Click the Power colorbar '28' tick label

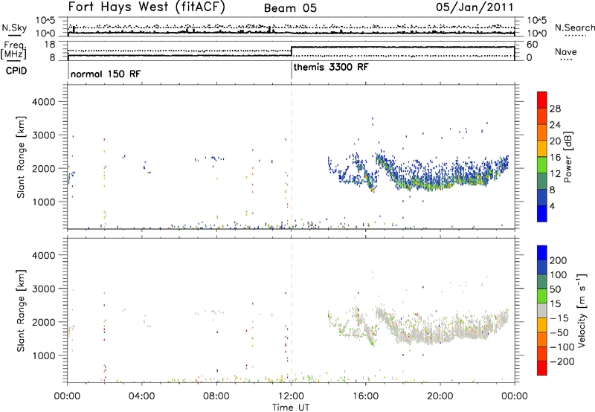555,109
